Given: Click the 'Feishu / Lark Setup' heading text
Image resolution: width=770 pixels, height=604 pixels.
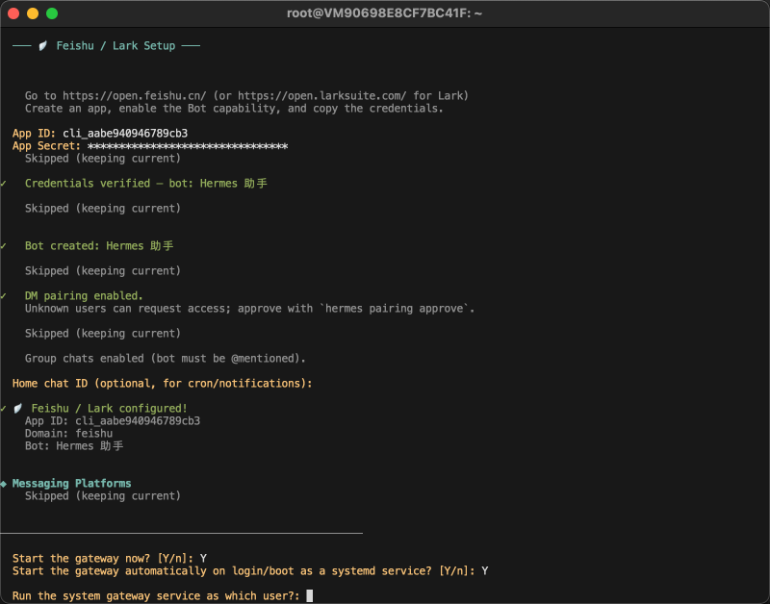Looking at the screenshot, I should 115,45.
